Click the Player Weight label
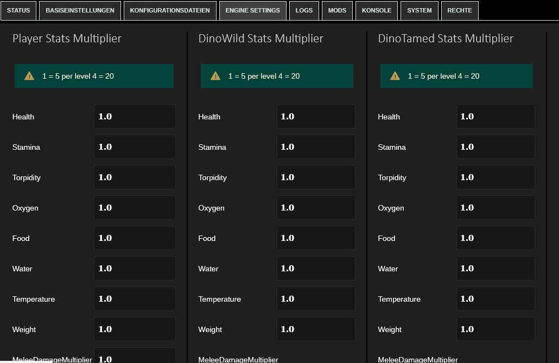 pos(24,329)
